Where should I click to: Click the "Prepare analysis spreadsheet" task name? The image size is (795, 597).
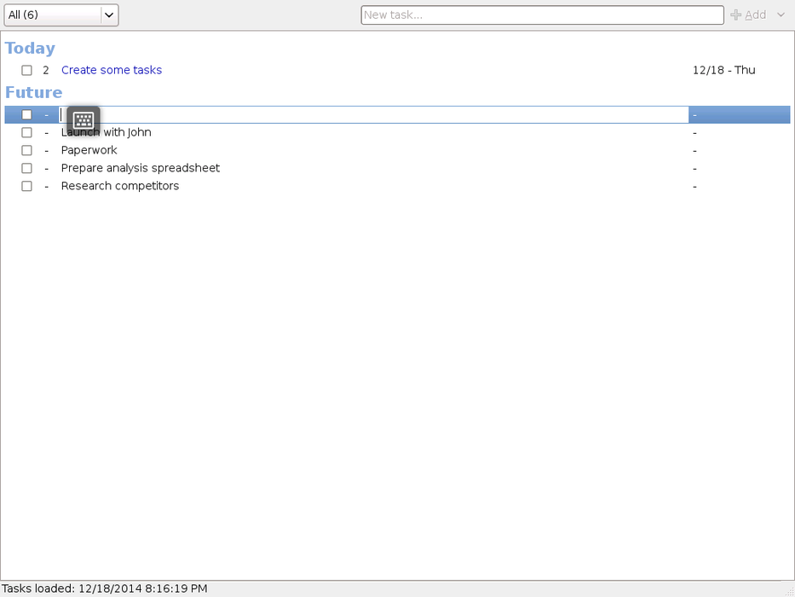[141, 169]
